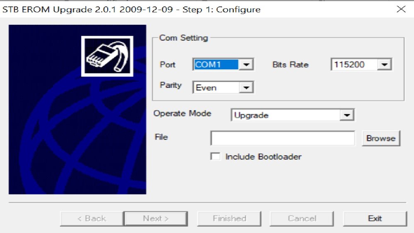Click the Exit button
Screen dimensions: 414x233
pos(375,218)
